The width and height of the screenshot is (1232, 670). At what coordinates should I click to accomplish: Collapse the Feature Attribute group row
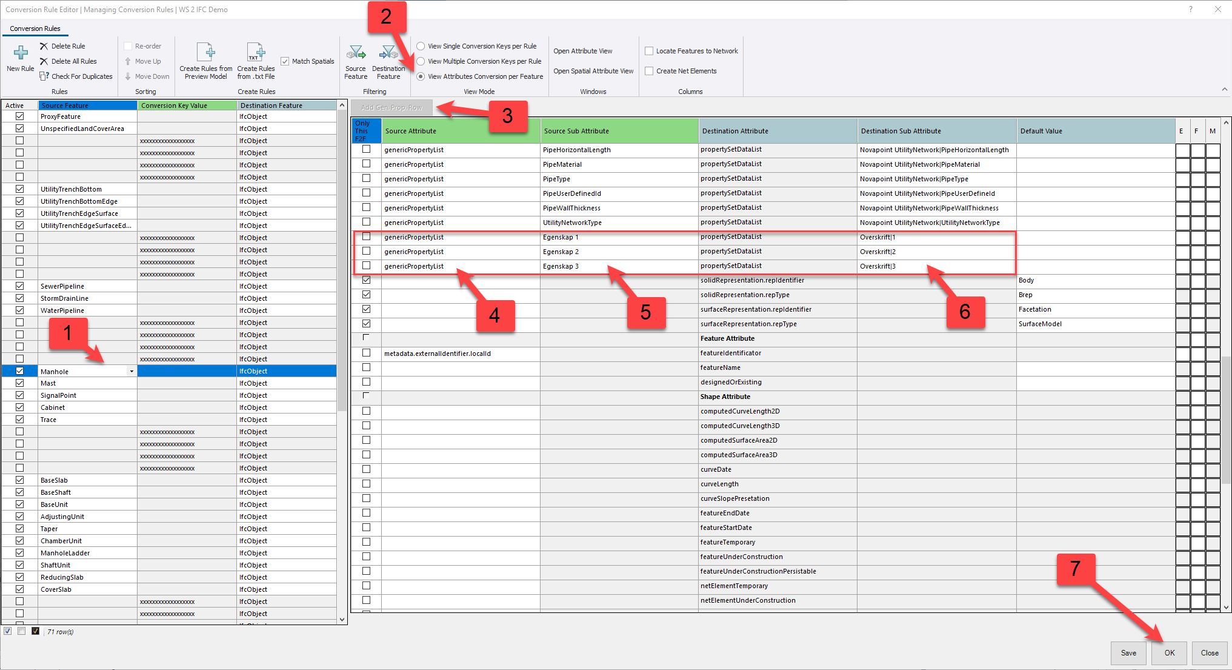point(366,338)
